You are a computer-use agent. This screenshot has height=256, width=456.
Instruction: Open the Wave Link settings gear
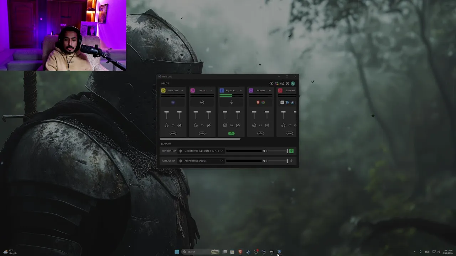tap(287, 84)
